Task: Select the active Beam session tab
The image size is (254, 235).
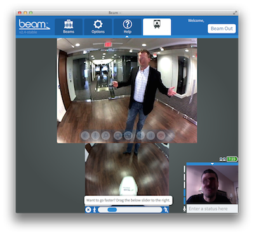Action: coord(157,27)
